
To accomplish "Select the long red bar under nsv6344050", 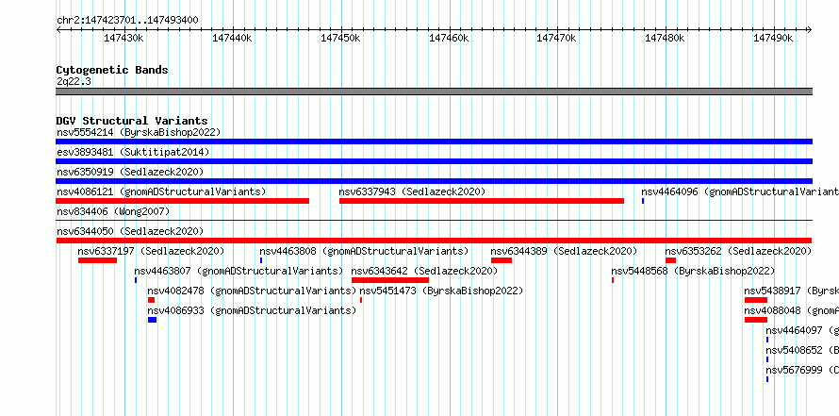I will coord(434,241).
